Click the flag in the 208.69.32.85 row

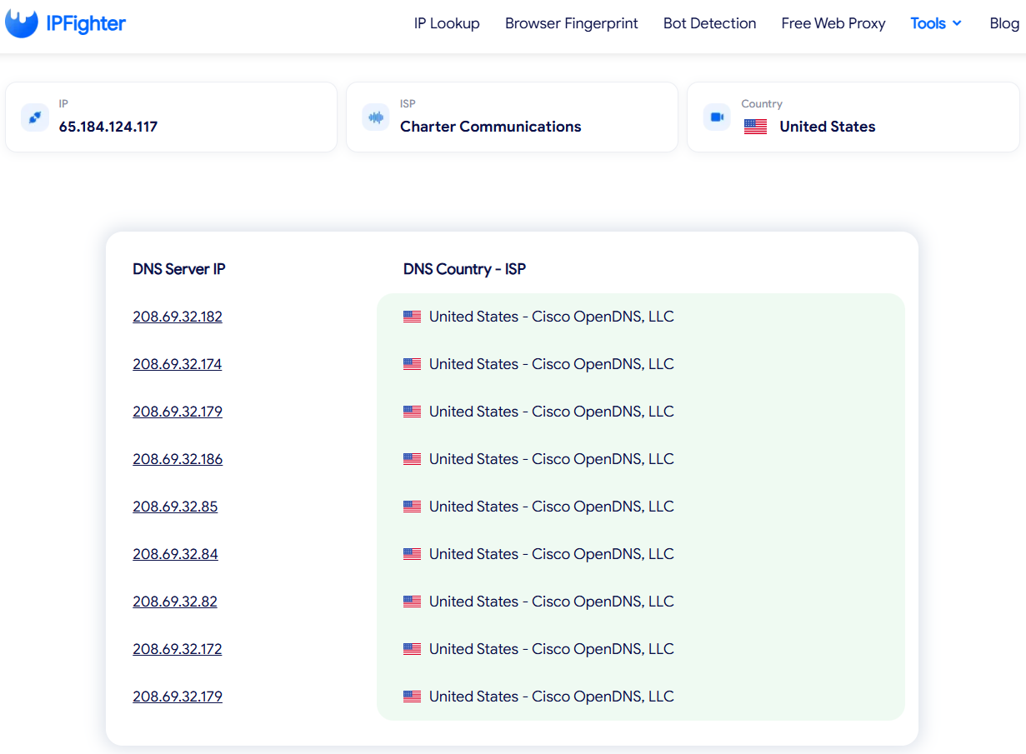(412, 507)
